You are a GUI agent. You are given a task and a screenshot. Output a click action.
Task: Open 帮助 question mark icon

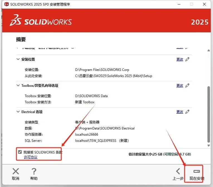pyautogui.click(x=34, y=171)
